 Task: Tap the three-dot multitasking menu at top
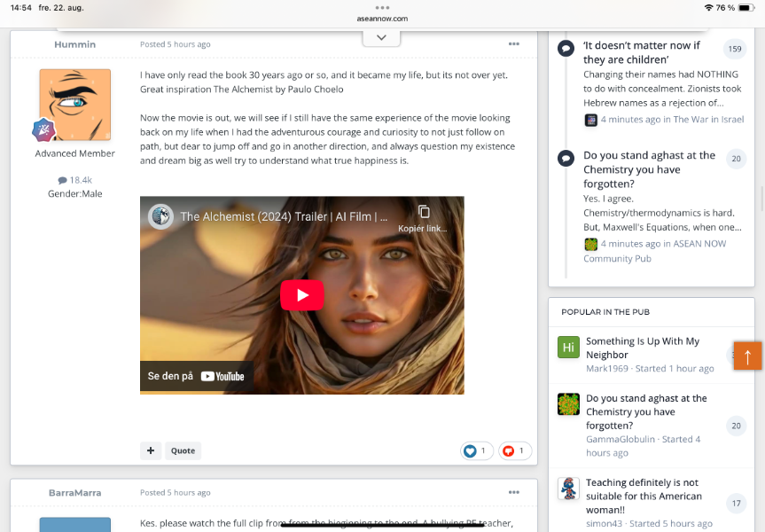382,6
